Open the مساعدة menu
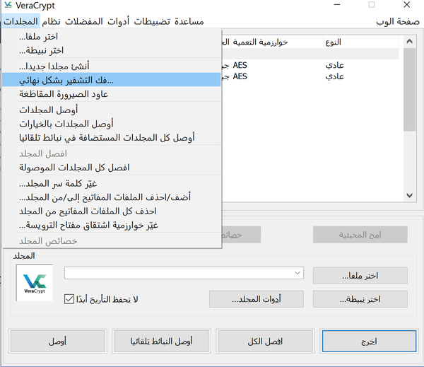This screenshot has width=424, height=367. (189, 21)
